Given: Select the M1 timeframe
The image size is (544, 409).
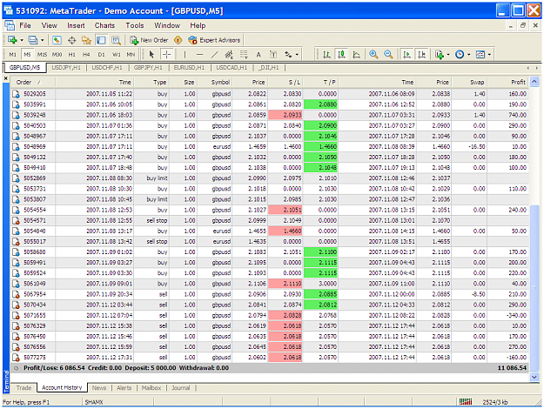Looking at the screenshot, I should [12, 55].
